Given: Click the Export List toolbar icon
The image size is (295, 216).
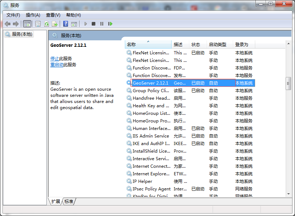Looking at the screenshot, I should 55,24.
